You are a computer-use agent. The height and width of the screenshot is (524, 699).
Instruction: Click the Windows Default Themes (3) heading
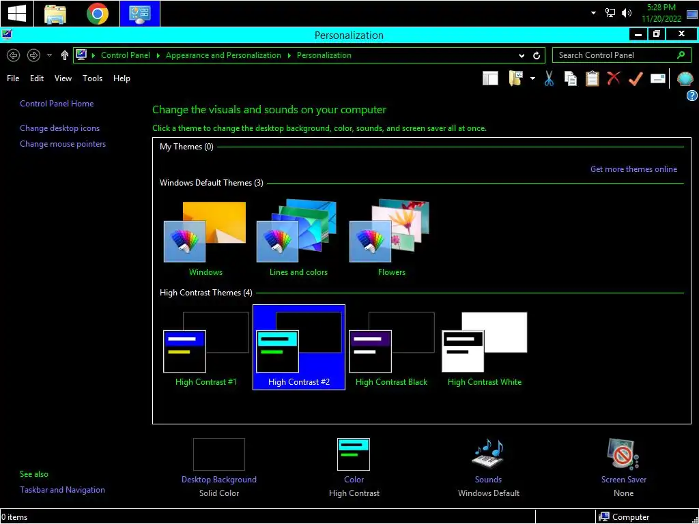[x=212, y=183]
